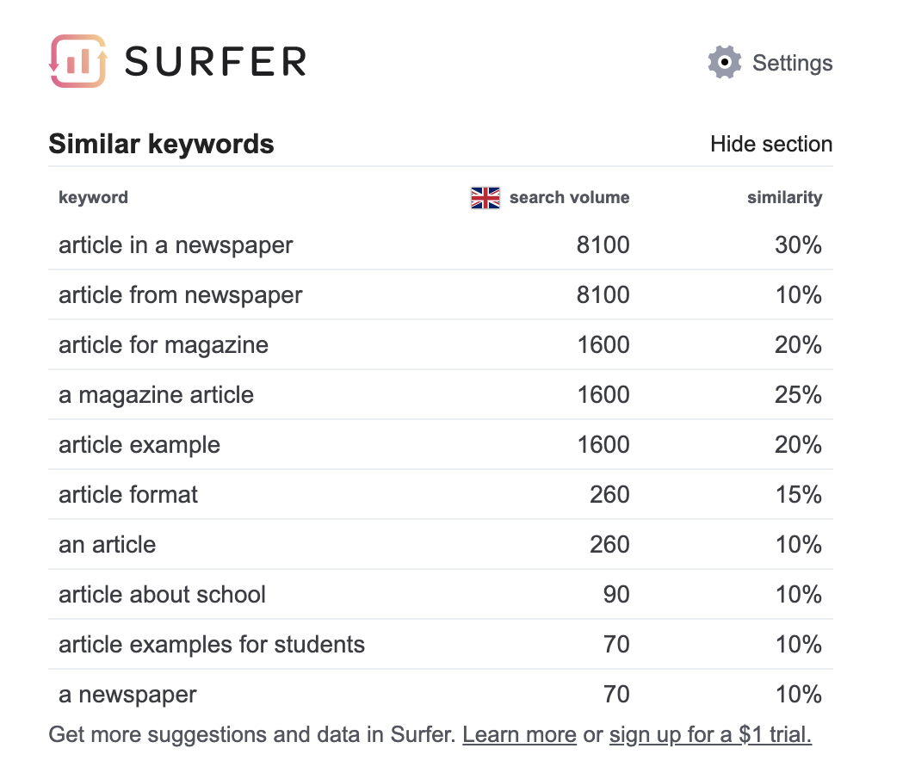
Task: Open Settings via the gear icon
Action: click(x=724, y=62)
